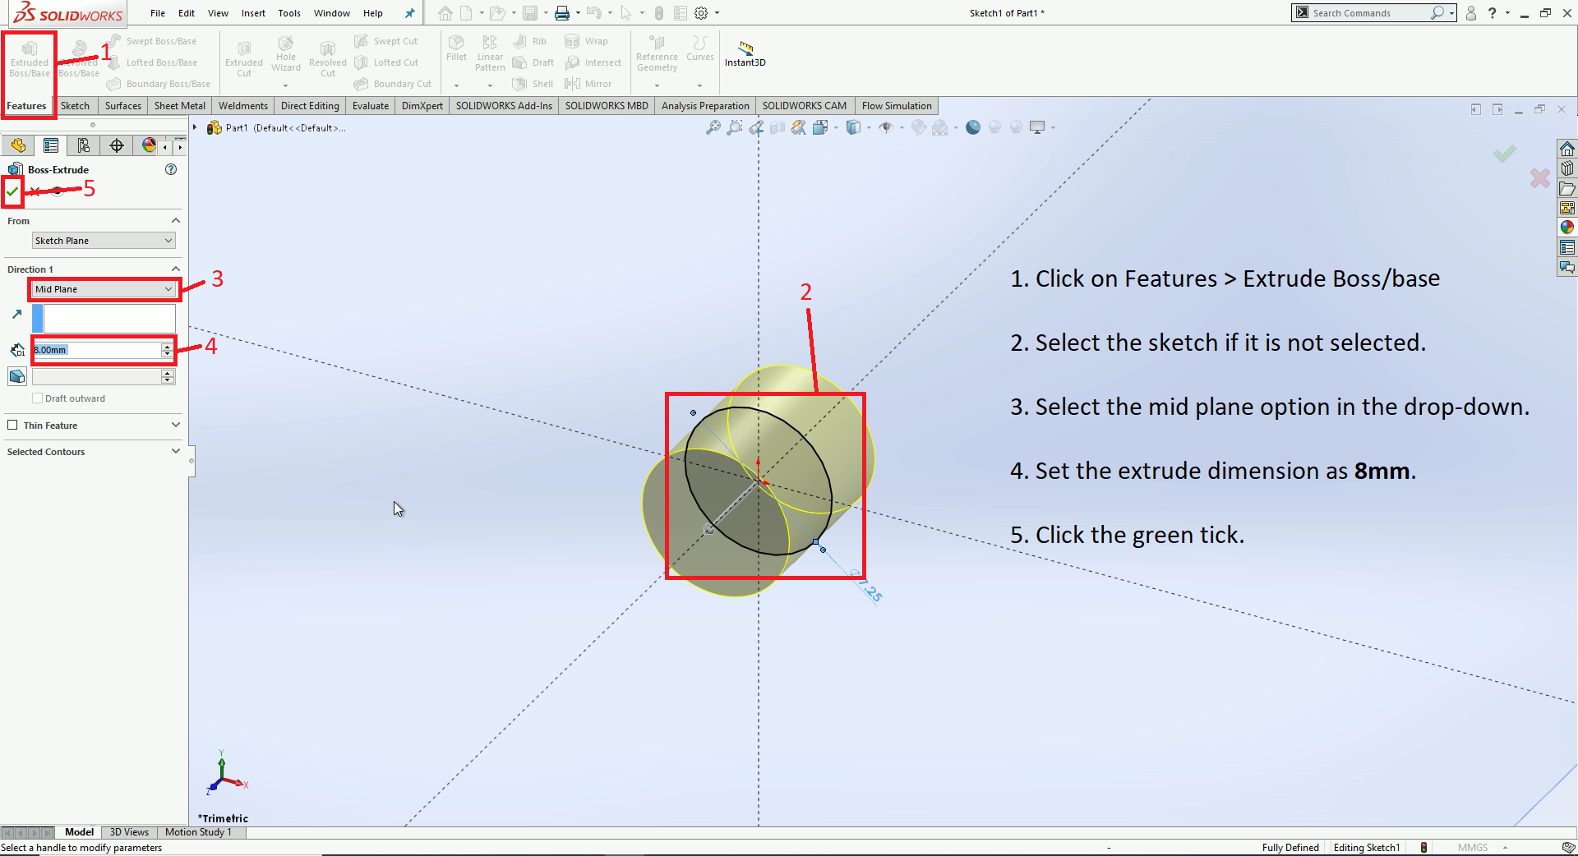Confirm Boss-Extrude with the green check
The height and width of the screenshot is (856, 1578).
pyautogui.click(x=12, y=191)
